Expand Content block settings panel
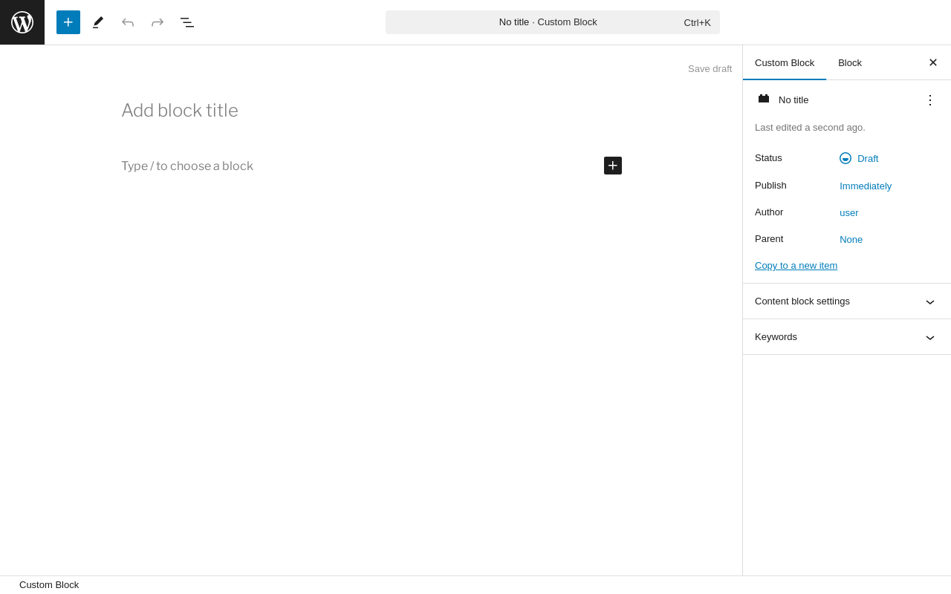 coord(847,301)
